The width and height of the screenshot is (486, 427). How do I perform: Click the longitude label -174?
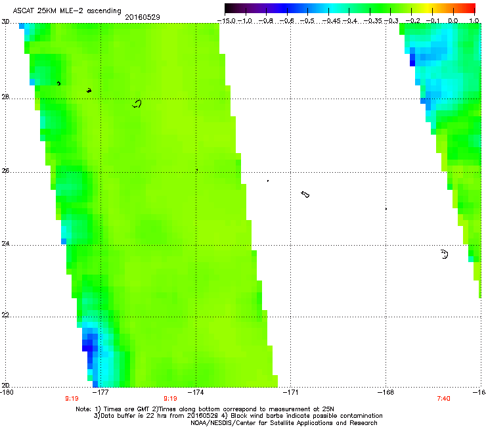point(196,393)
